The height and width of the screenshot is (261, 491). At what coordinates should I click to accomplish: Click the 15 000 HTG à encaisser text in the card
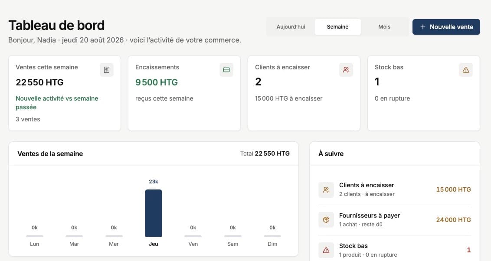(289, 98)
